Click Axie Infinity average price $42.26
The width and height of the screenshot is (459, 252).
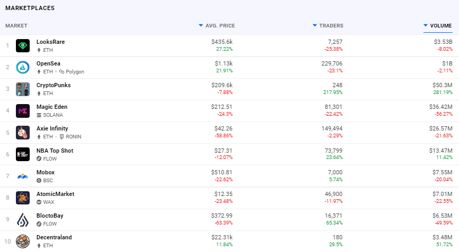coord(224,128)
